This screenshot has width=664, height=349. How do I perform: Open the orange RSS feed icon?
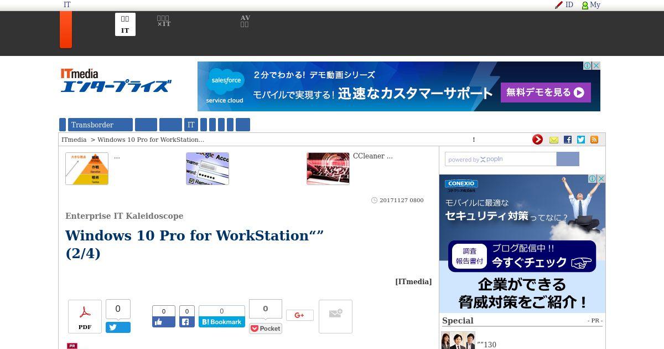tap(594, 140)
